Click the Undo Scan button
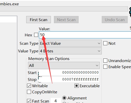Viewport: 131px width, 103px height. (115, 20)
